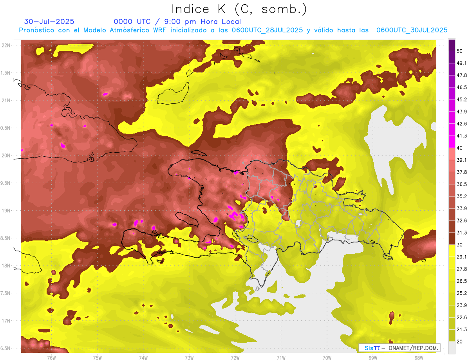
Task: Click the color scale value "40"
Action: click(x=460, y=148)
